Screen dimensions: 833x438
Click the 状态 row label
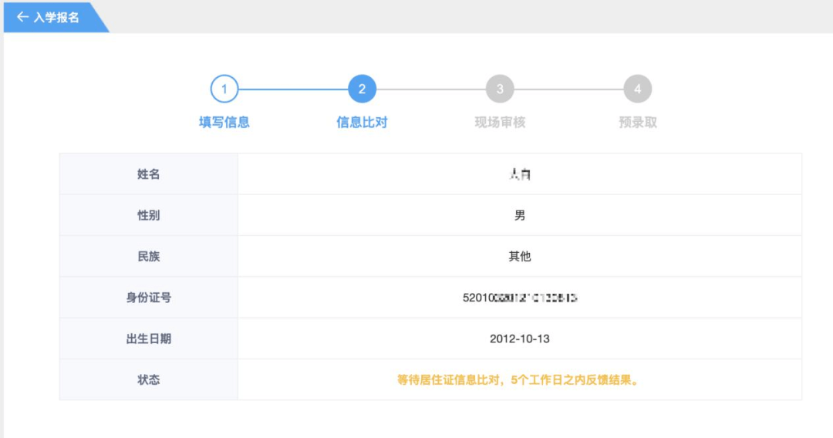tap(148, 379)
